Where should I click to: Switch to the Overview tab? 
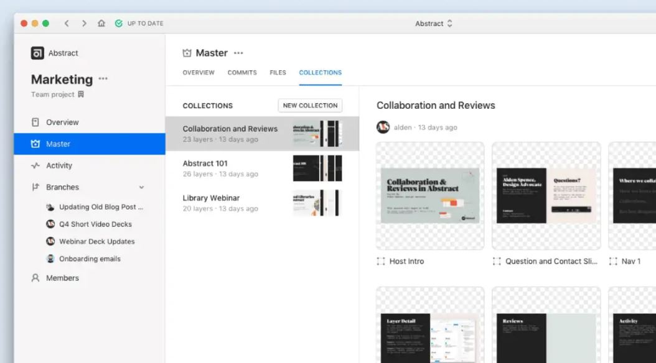[199, 73]
